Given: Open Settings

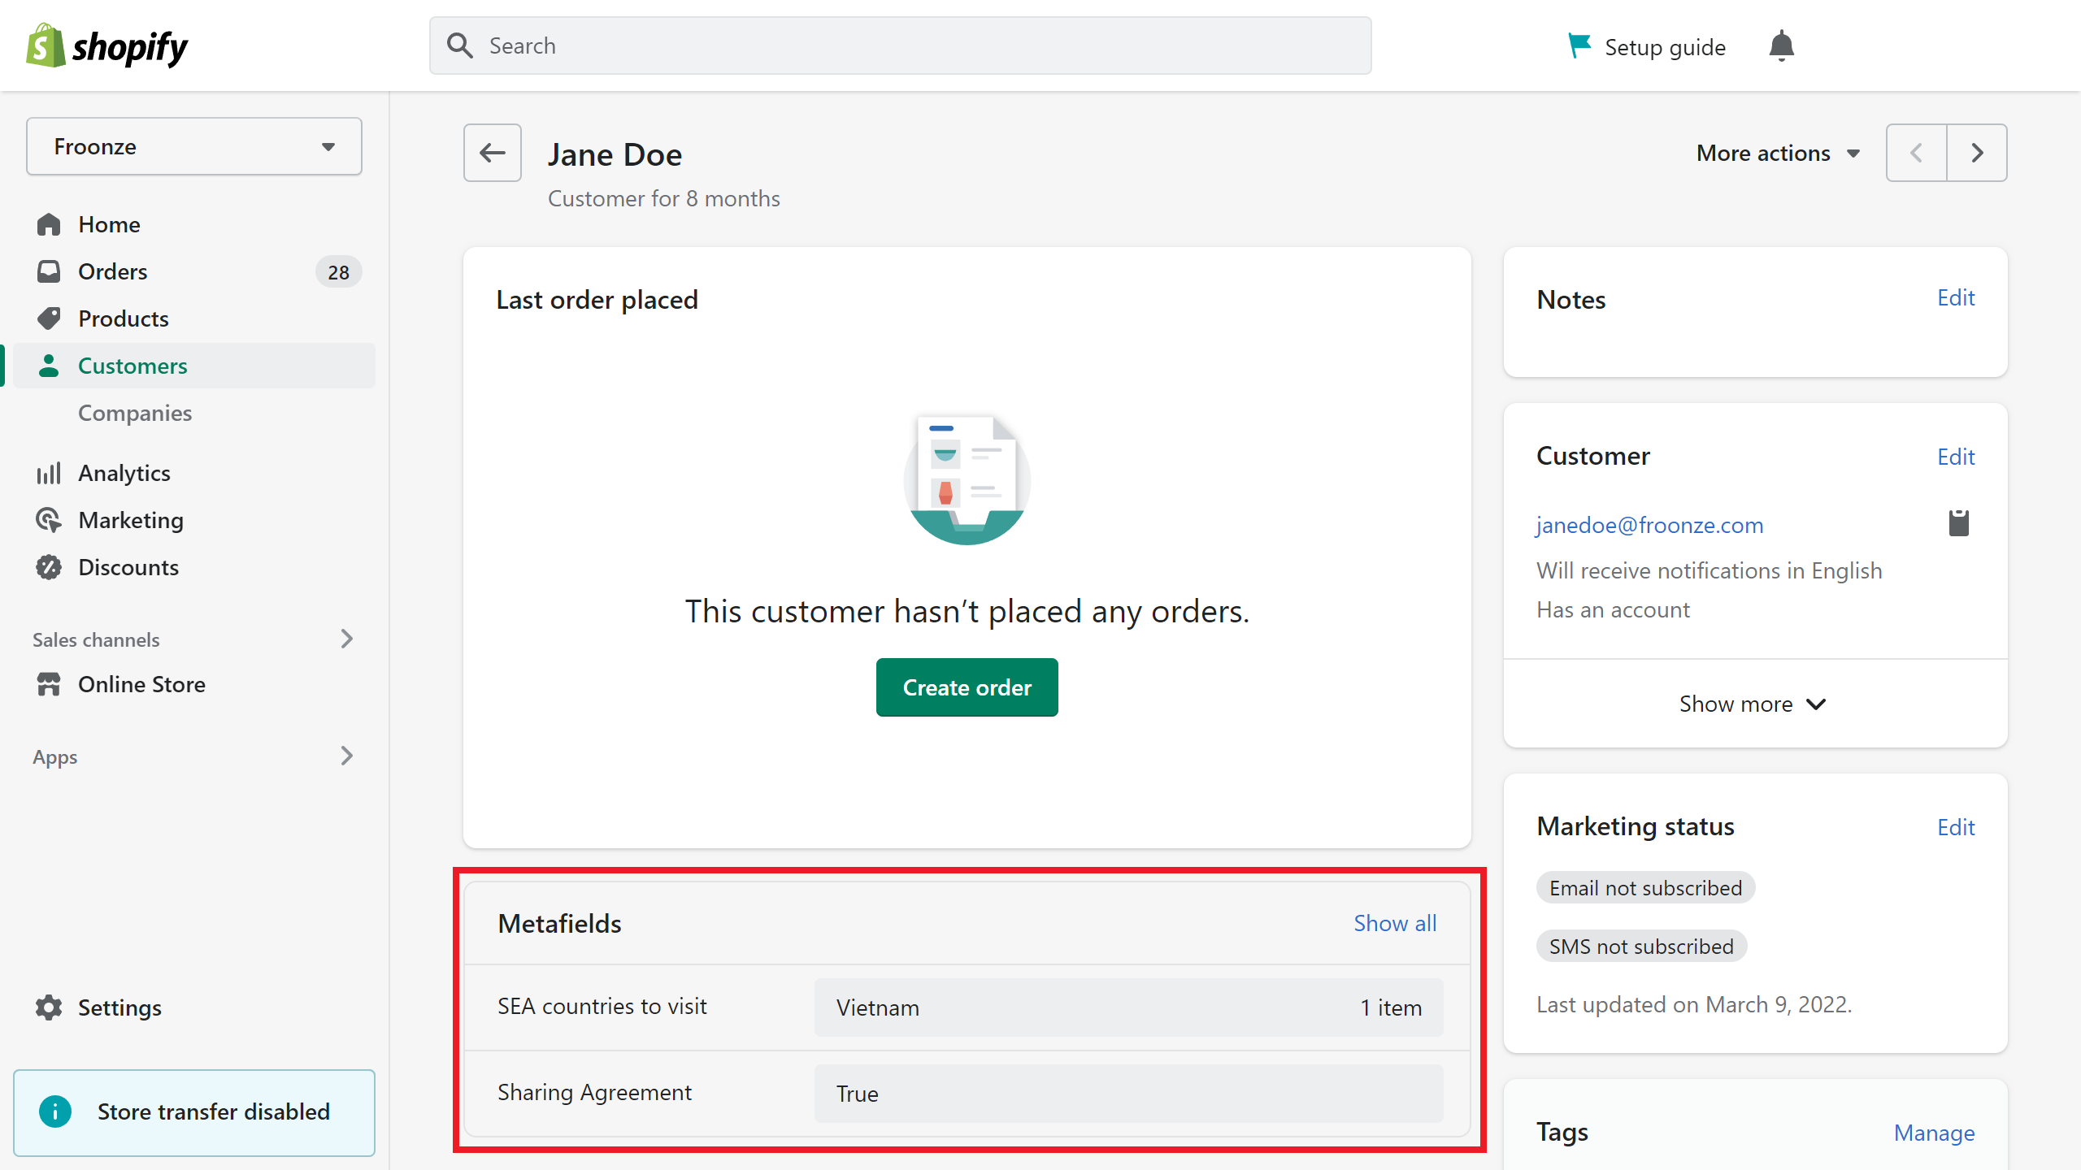Looking at the screenshot, I should pos(120,1007).
